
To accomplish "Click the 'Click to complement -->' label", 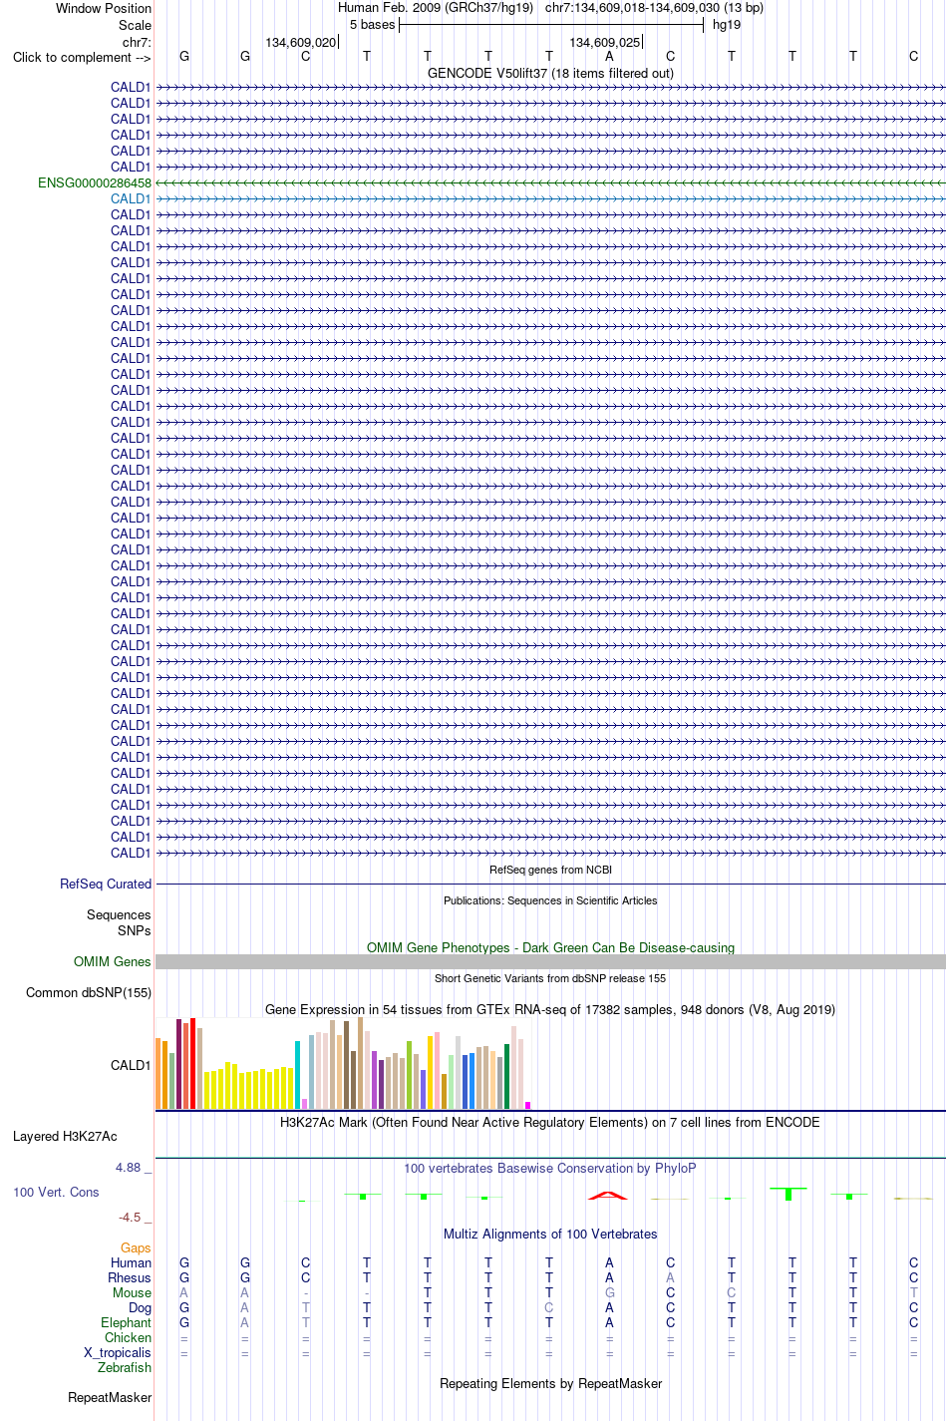I will 82,57.
